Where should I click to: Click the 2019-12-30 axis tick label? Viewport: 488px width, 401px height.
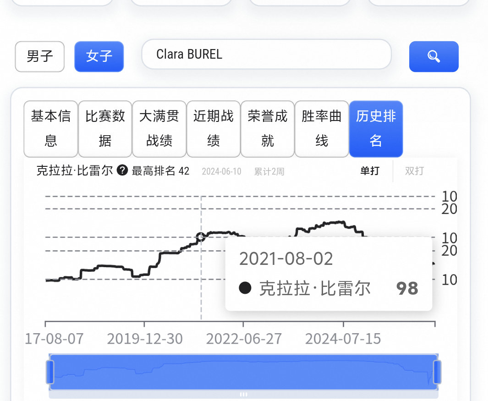click(145, 339)
